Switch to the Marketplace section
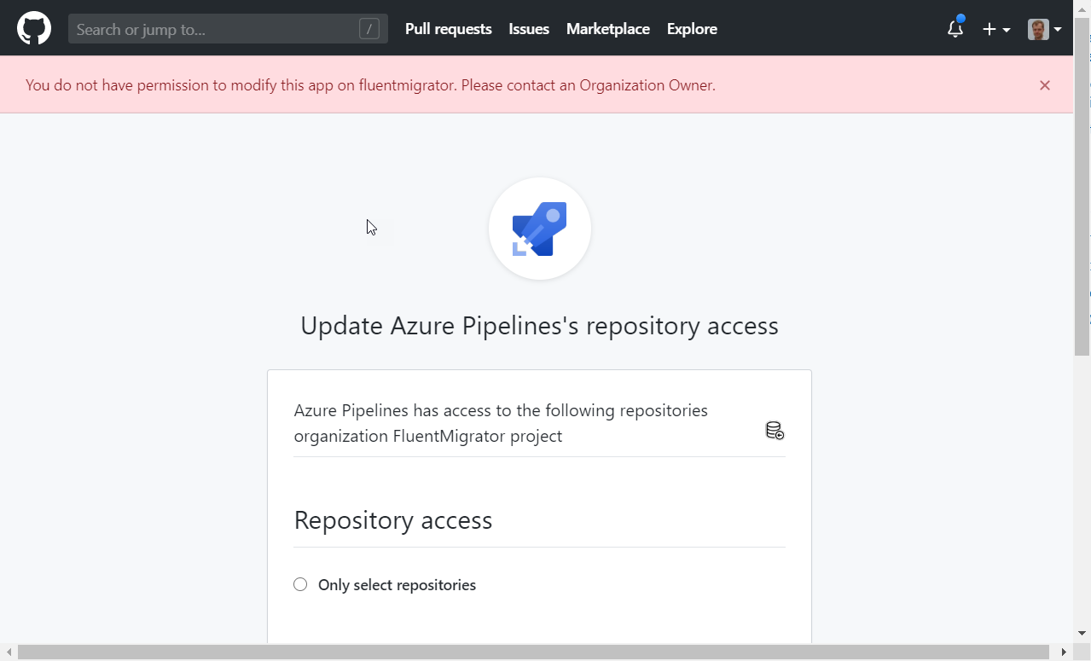1091x661 pixels. coord(607,28)
